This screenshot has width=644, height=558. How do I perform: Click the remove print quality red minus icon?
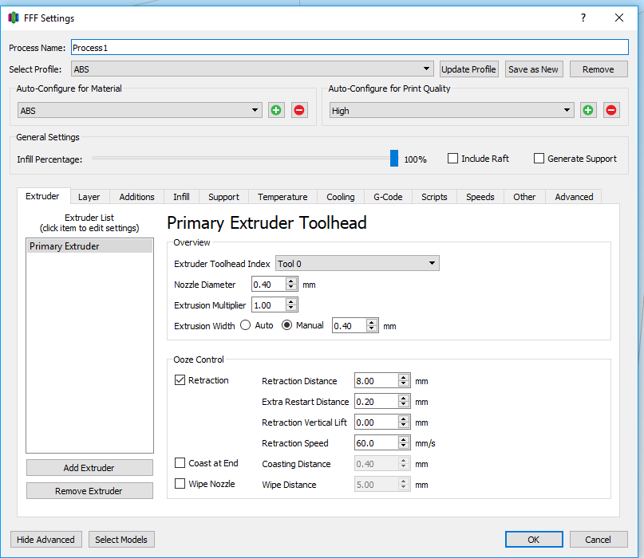coord(611,110)
